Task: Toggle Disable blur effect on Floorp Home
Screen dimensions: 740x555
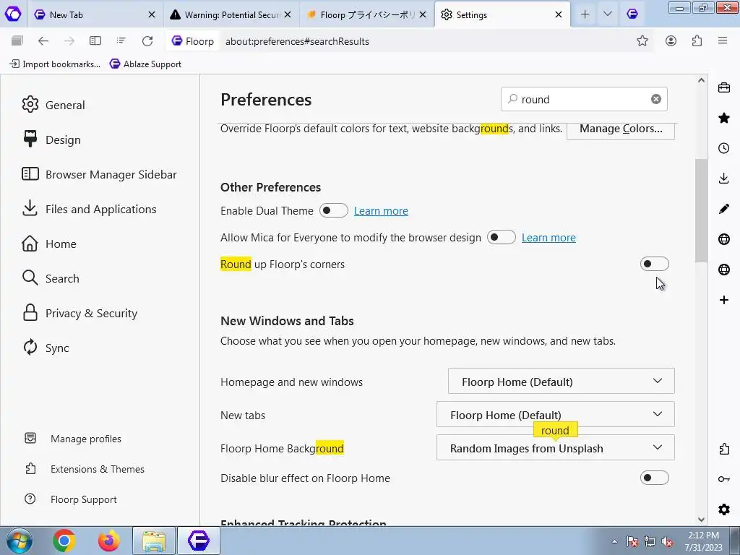Action: (x=655, y=478)
